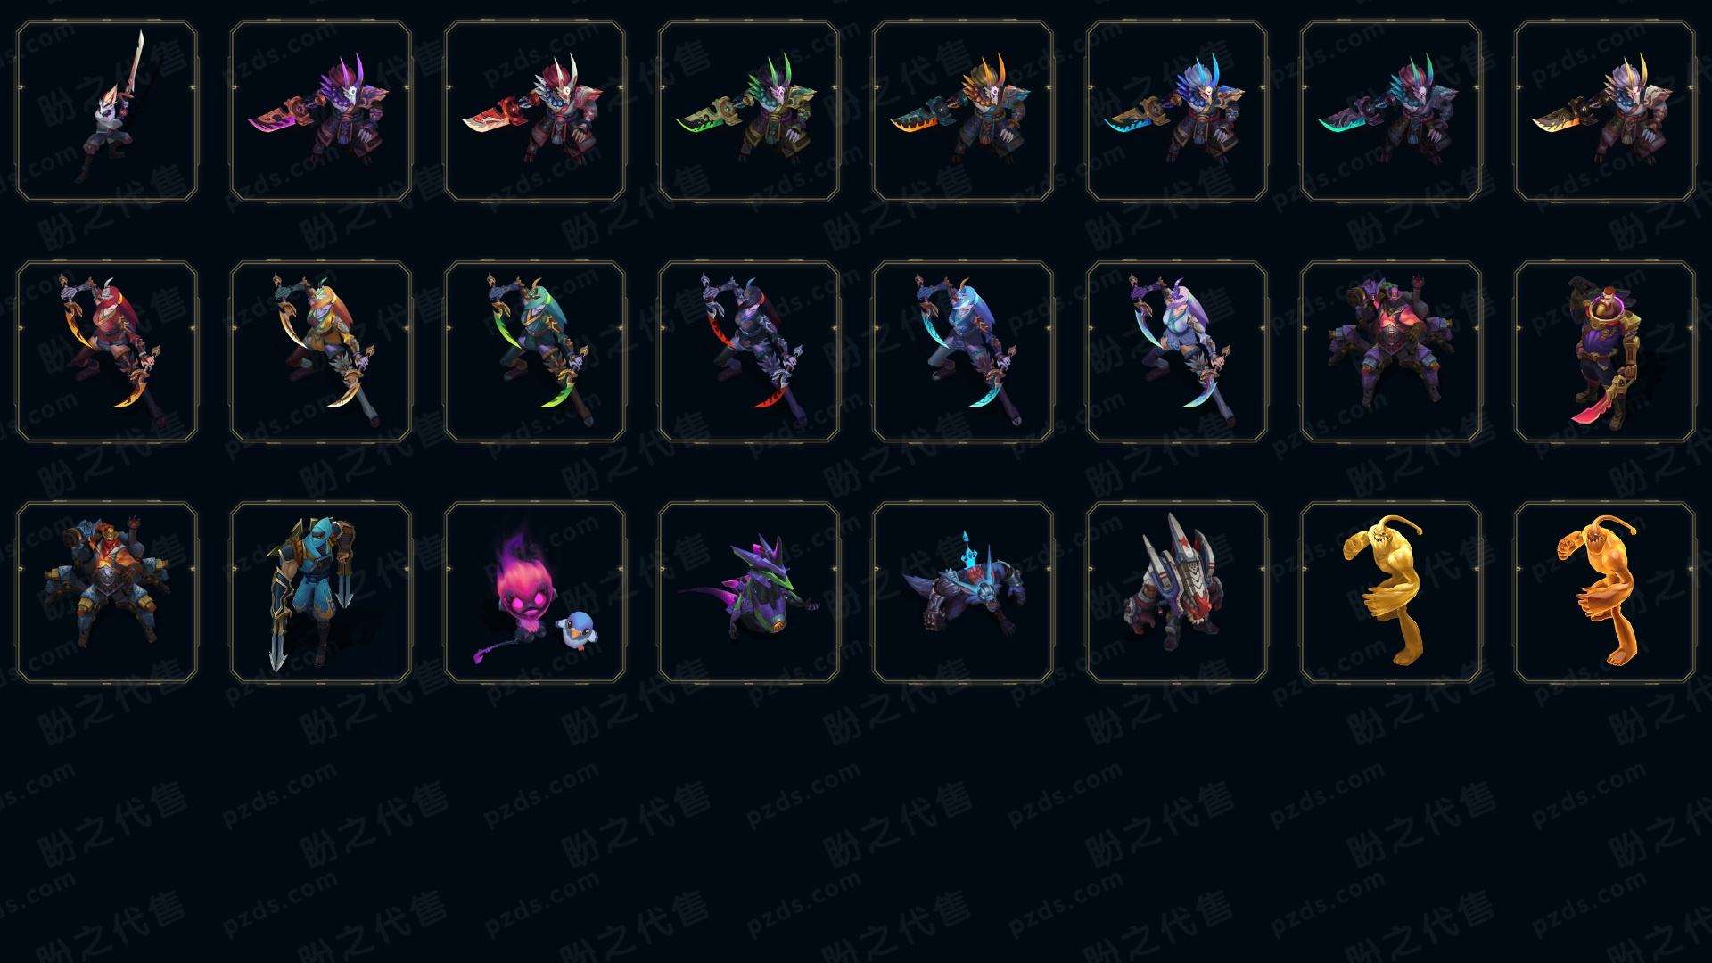The image size is (1712, 963).
Task: Select the pale yellow stretchy figure skin
Action: coord(1391,592)
